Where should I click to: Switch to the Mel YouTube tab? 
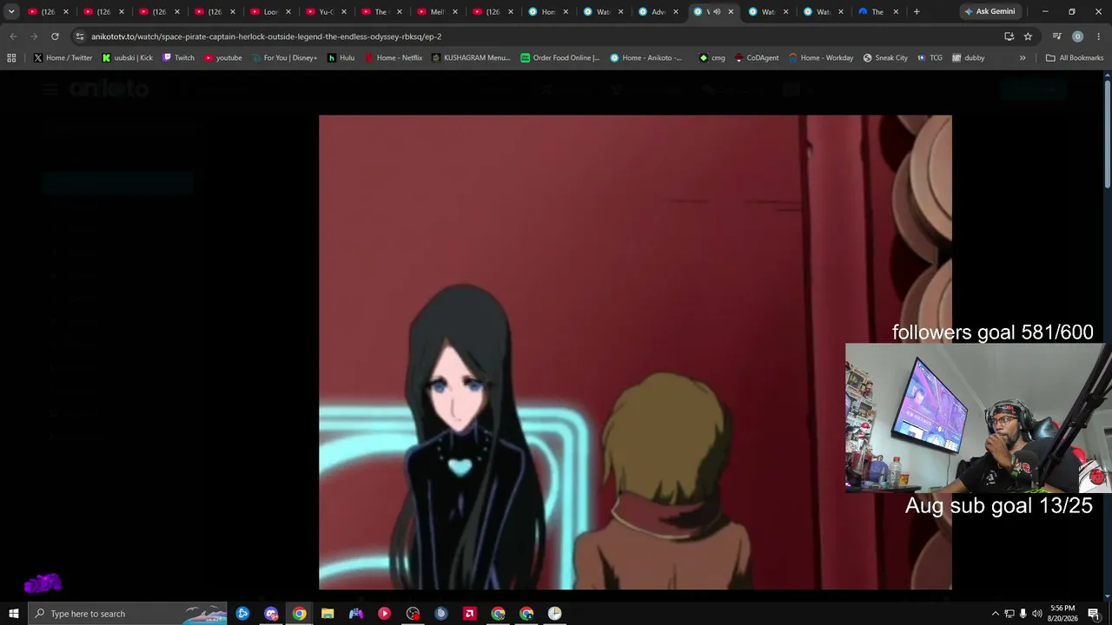[x=437, y=12]
